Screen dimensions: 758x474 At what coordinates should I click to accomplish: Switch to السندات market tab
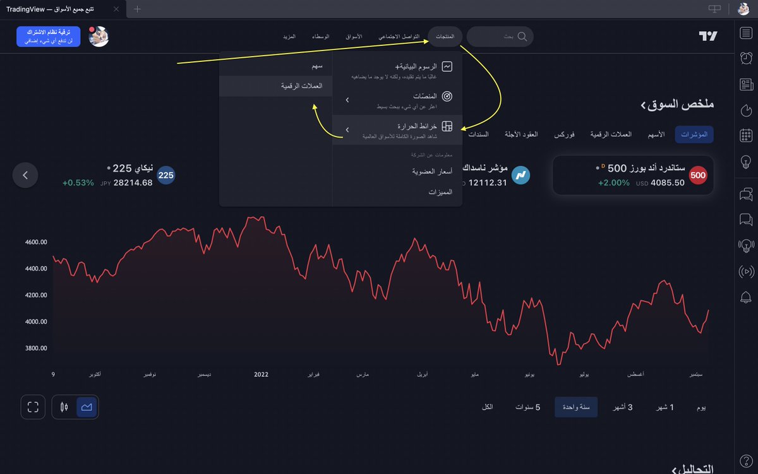[x=478, y=135]
